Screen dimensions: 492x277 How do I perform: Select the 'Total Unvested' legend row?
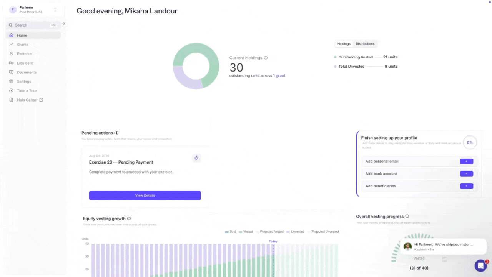pyautogui.click(x=366, y=67)
